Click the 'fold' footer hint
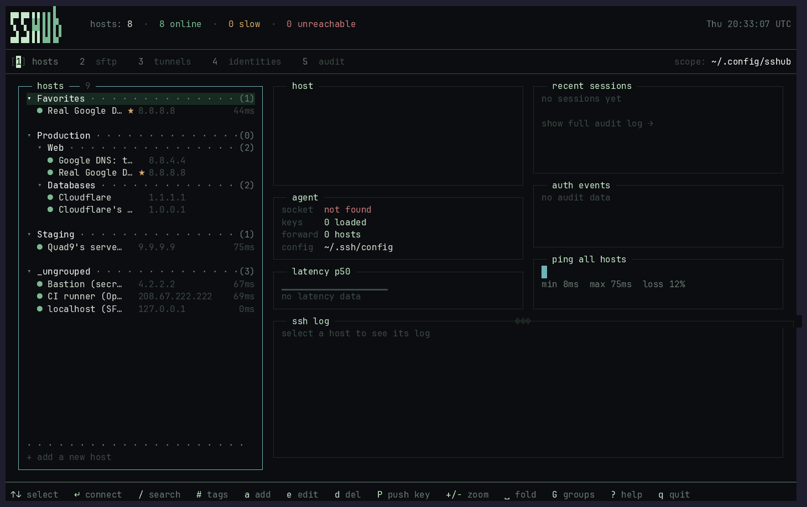807x507 pixels. point(520,494)
